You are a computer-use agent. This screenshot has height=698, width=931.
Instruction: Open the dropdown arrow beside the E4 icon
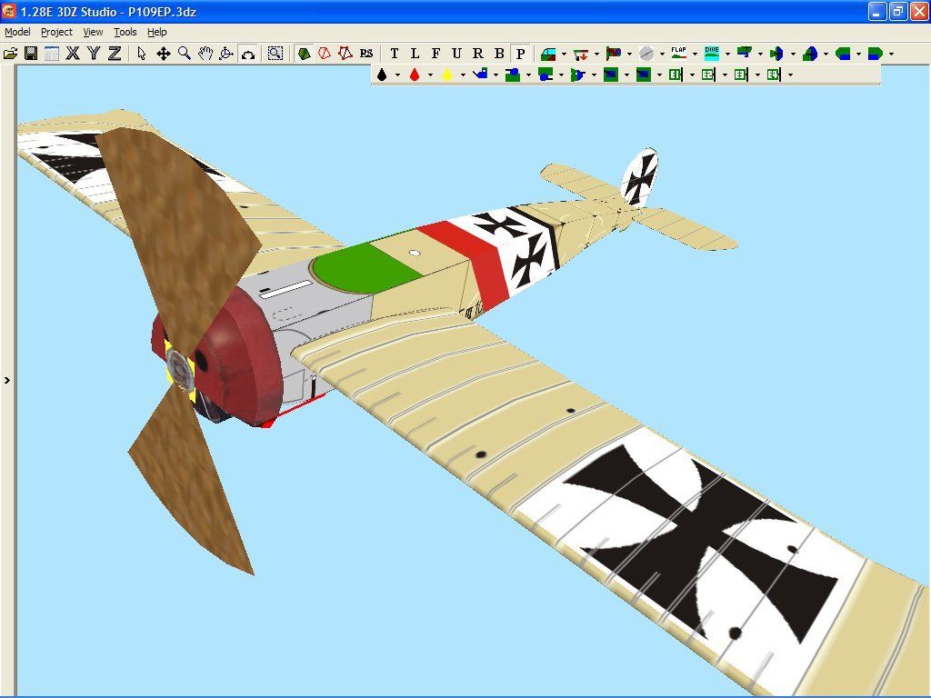[790, 75]
